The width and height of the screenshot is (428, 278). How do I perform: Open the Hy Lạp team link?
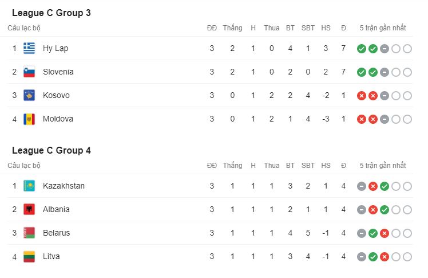click(56, 48)
